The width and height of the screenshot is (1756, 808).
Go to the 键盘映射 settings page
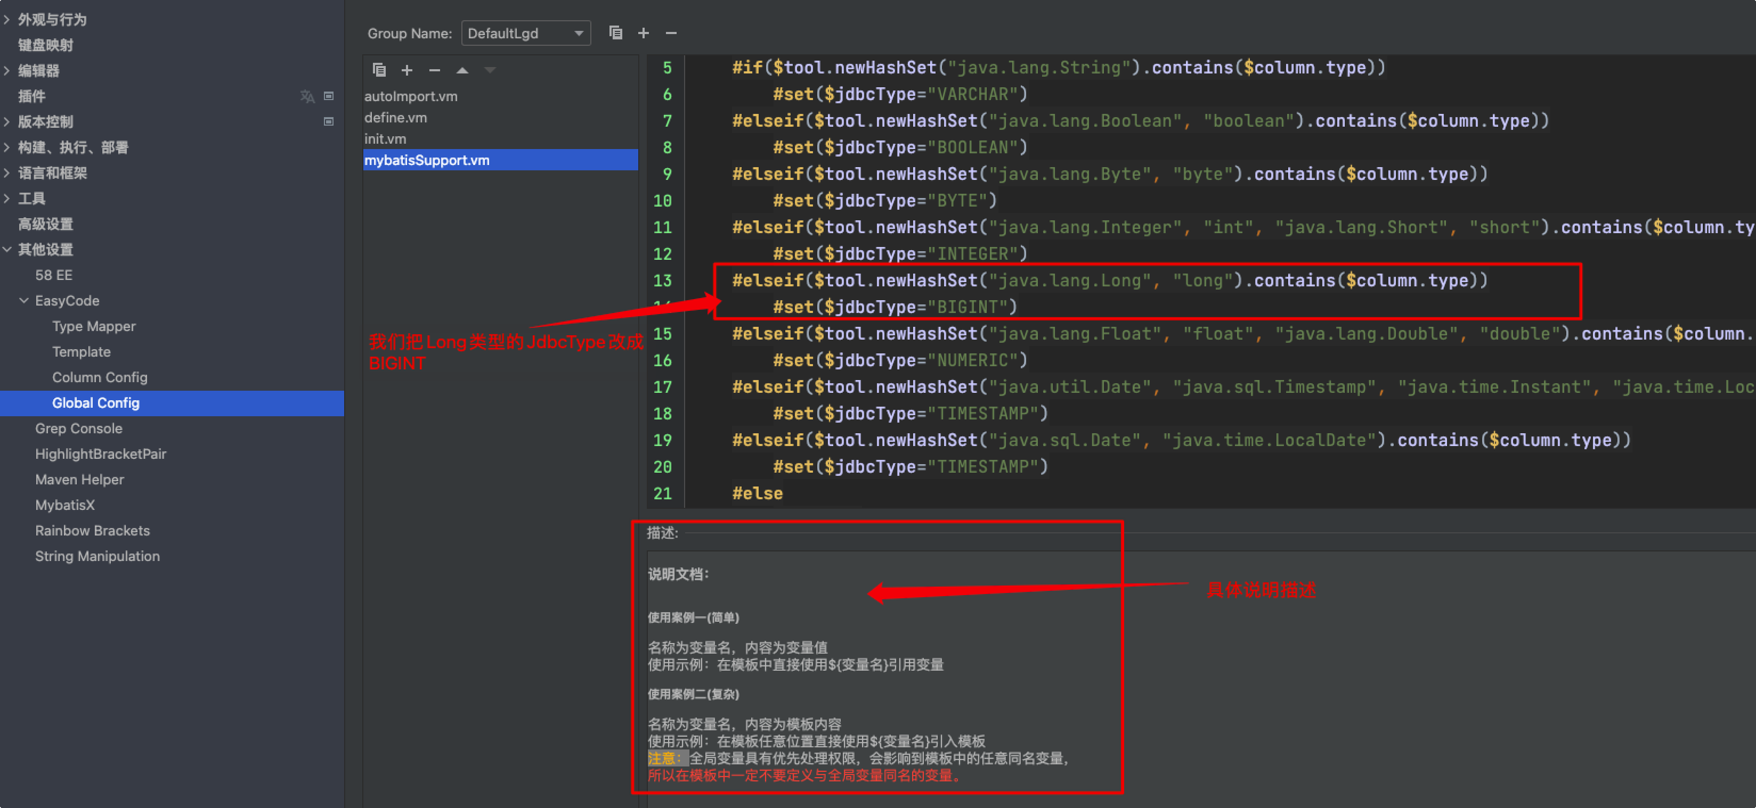point(45,45)
